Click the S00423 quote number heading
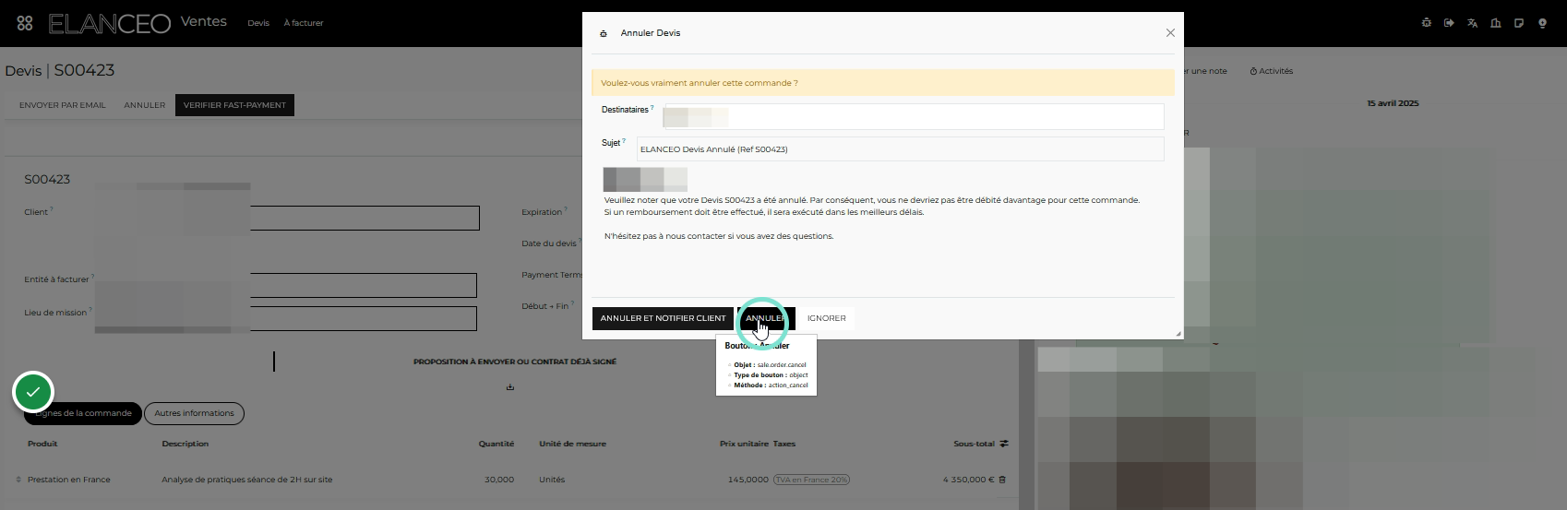This screenshot has width=1567, height=510. [x=47, y=180]
